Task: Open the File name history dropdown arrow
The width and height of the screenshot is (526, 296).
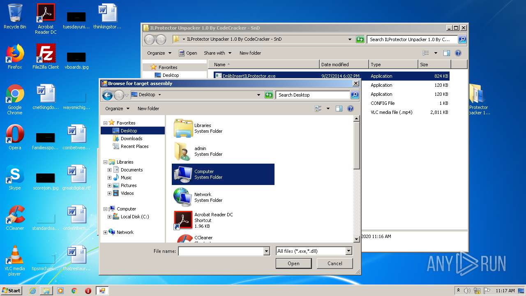Action: click(x=267, y=251)
